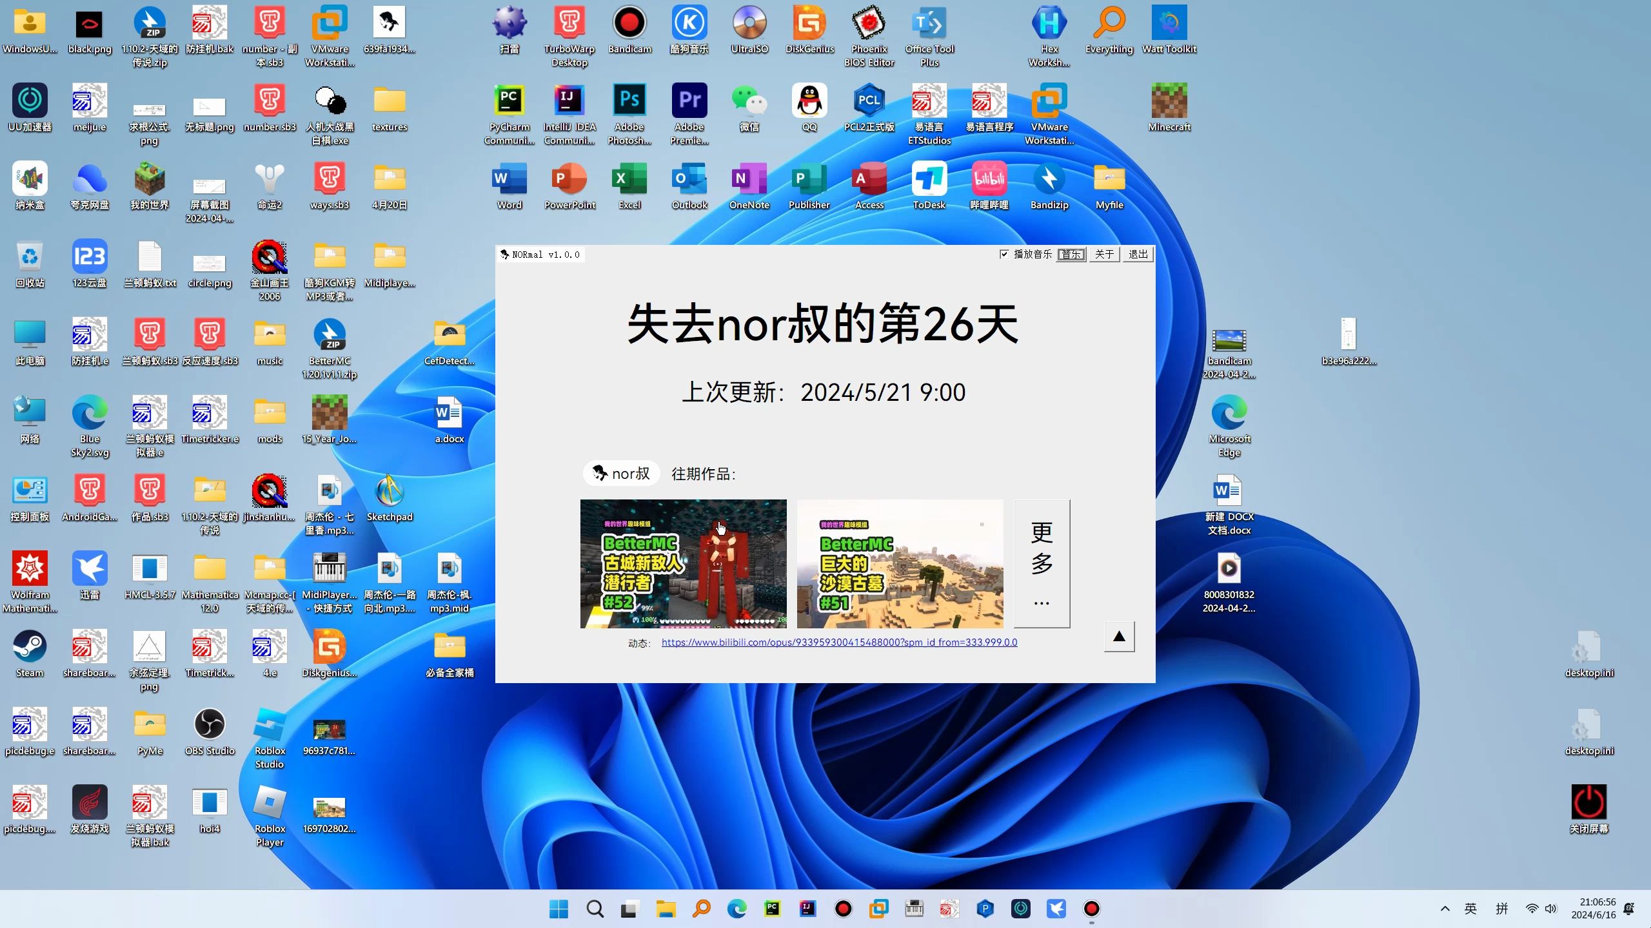This screenshot has width=1651, height=928.
Task: Open BetterMC #51 desert tomb thumbnail
Action: [900, 563]
